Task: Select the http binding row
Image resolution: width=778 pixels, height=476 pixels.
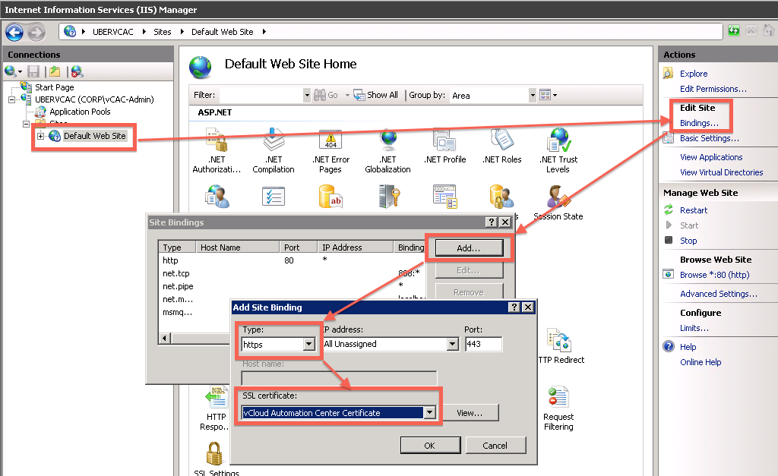Action: (292, 260)
